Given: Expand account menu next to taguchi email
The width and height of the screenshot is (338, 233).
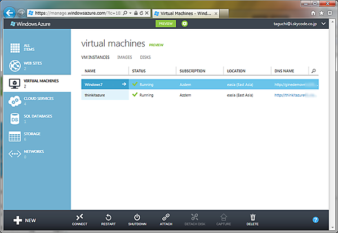Looking at the screenshot, I should point(324,24).
